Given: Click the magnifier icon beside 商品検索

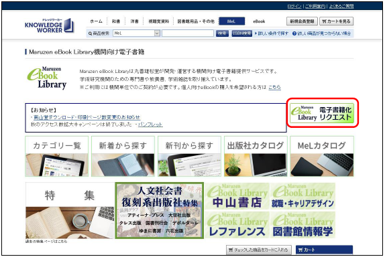Looking at the screenshot, I should click(x=90, y=33).
